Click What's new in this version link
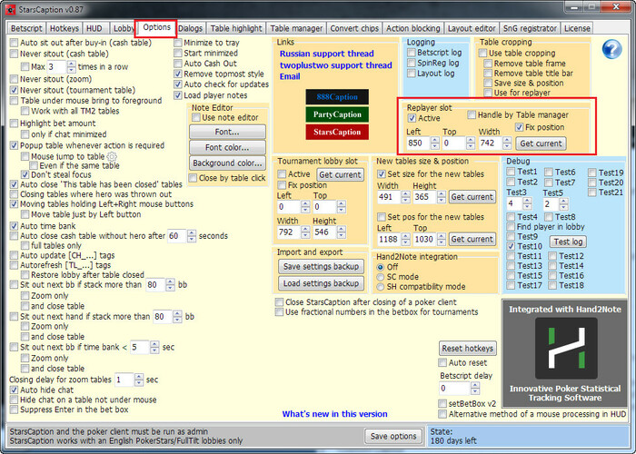This screenshot has height=454, width=636. coord(334,414)
